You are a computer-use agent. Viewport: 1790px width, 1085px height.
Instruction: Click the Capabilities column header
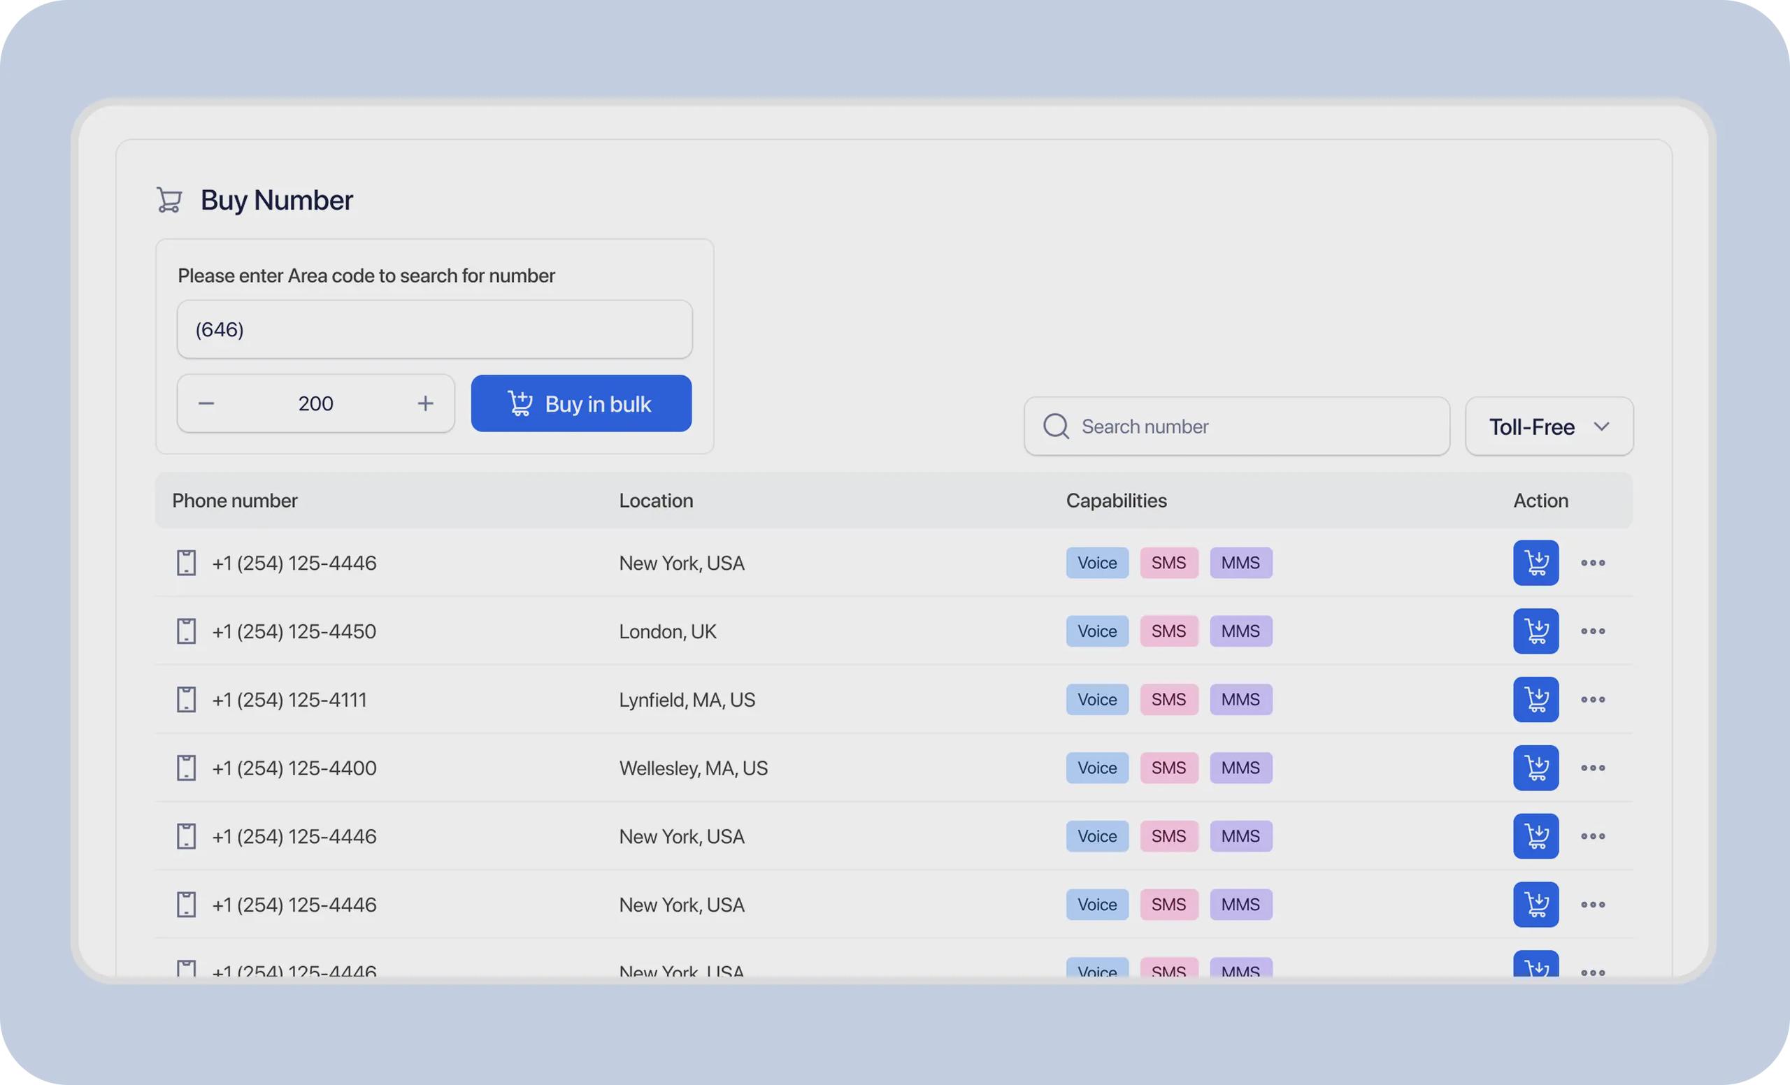(x=1116, y=501)
